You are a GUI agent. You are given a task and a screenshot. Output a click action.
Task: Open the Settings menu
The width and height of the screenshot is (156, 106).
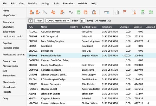click(45, 3)
